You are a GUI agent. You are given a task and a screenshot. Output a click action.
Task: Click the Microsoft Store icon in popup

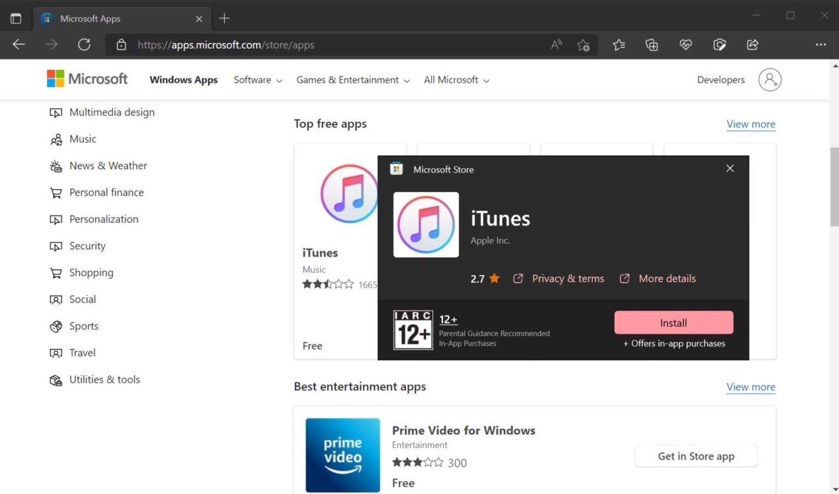click(396, 169)
